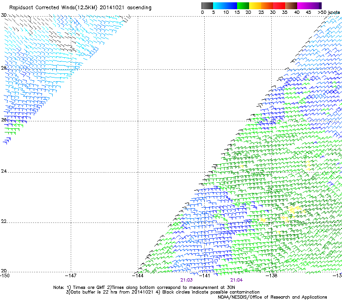Click the note line starting 'Note: 1) Times are GMT'

click(x=144, y=288)
